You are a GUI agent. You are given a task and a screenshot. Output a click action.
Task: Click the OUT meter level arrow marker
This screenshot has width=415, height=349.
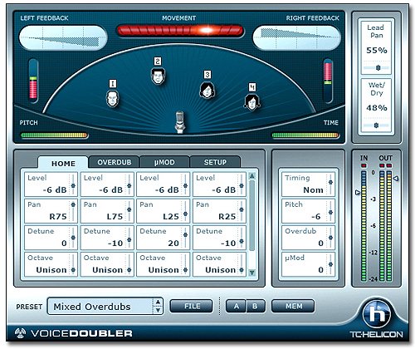pos(396,179)
